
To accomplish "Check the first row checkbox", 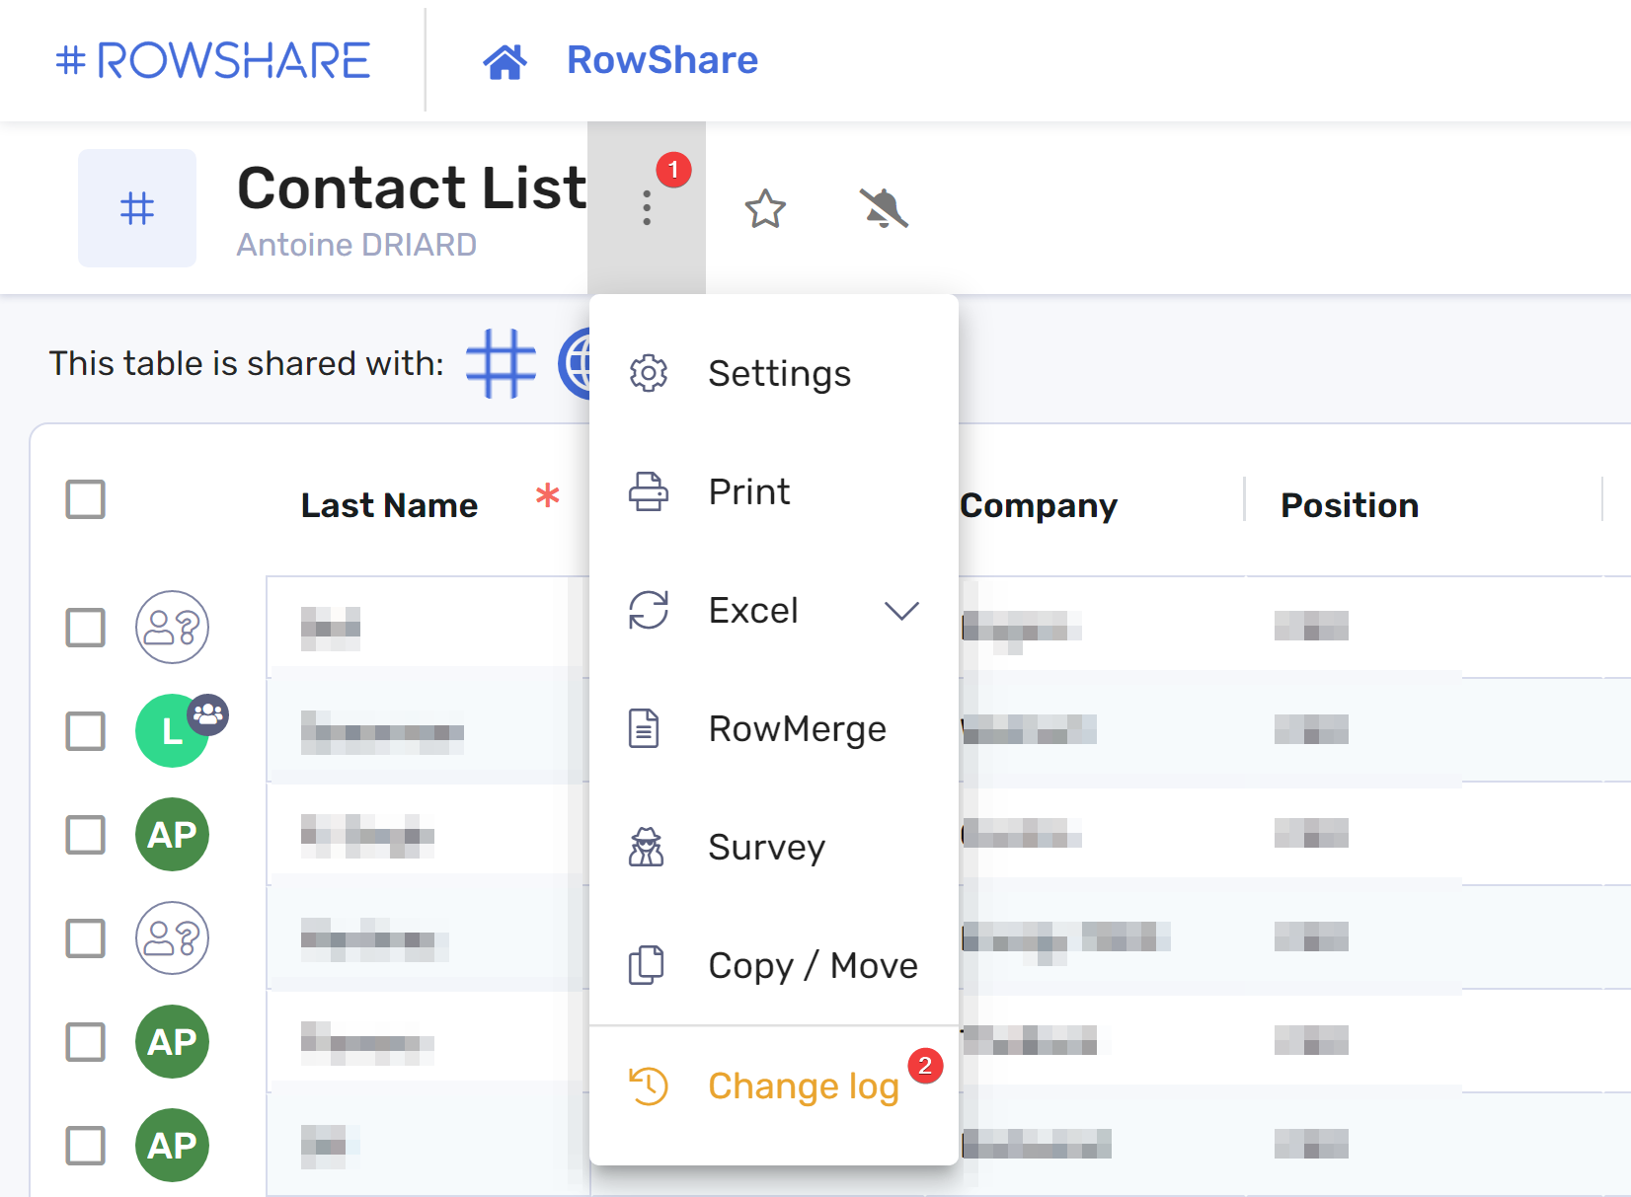I will [x=86, y=627].
